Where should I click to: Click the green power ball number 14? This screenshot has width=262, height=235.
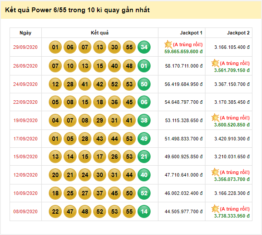[x=144, y=211]
